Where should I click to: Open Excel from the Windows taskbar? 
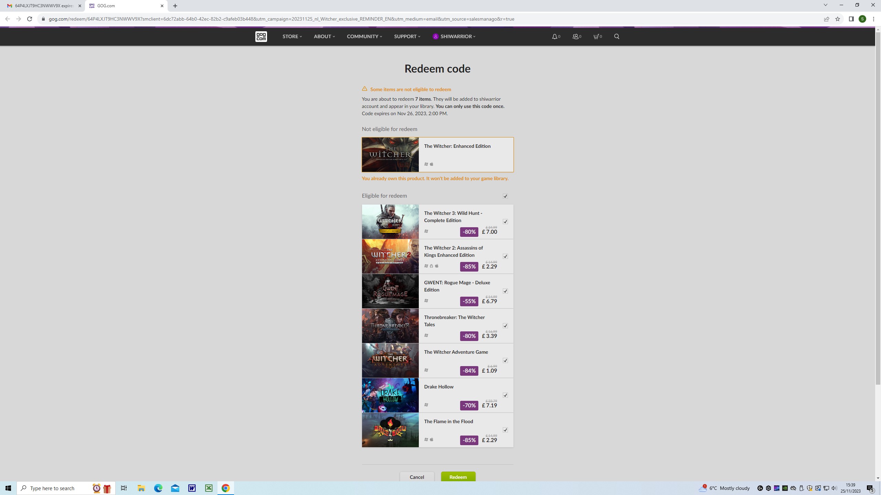click(x=209, y=488)
